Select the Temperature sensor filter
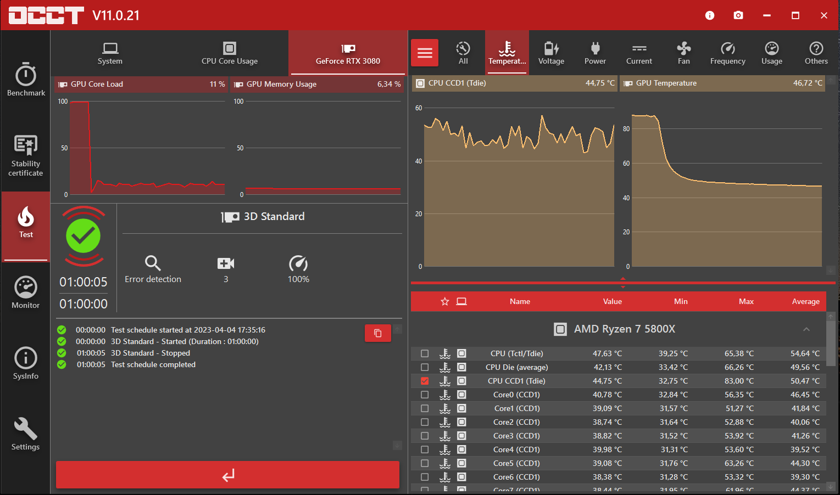The image size is (840, 495). pos(507,53)
